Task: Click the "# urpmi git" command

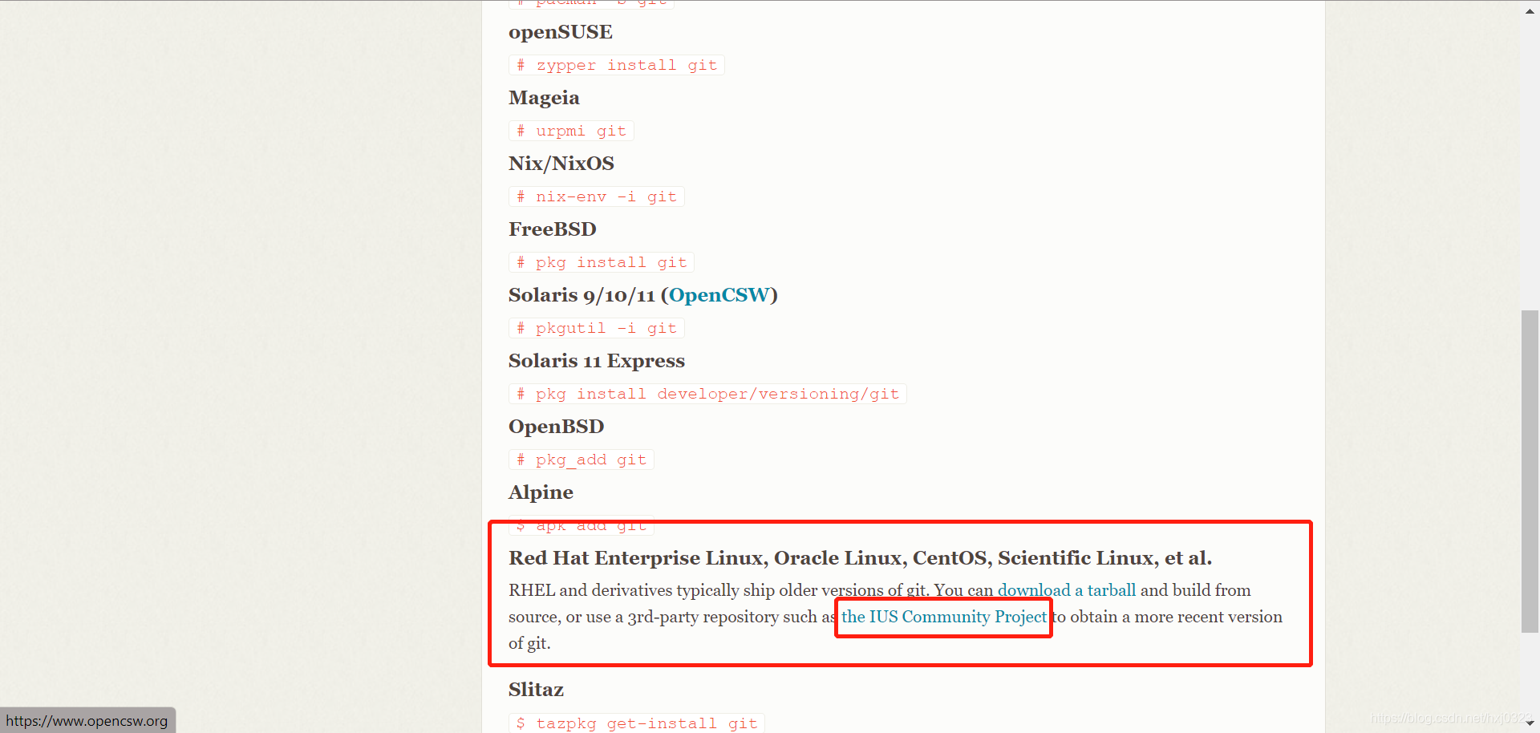Action: [x=571, y=131]
